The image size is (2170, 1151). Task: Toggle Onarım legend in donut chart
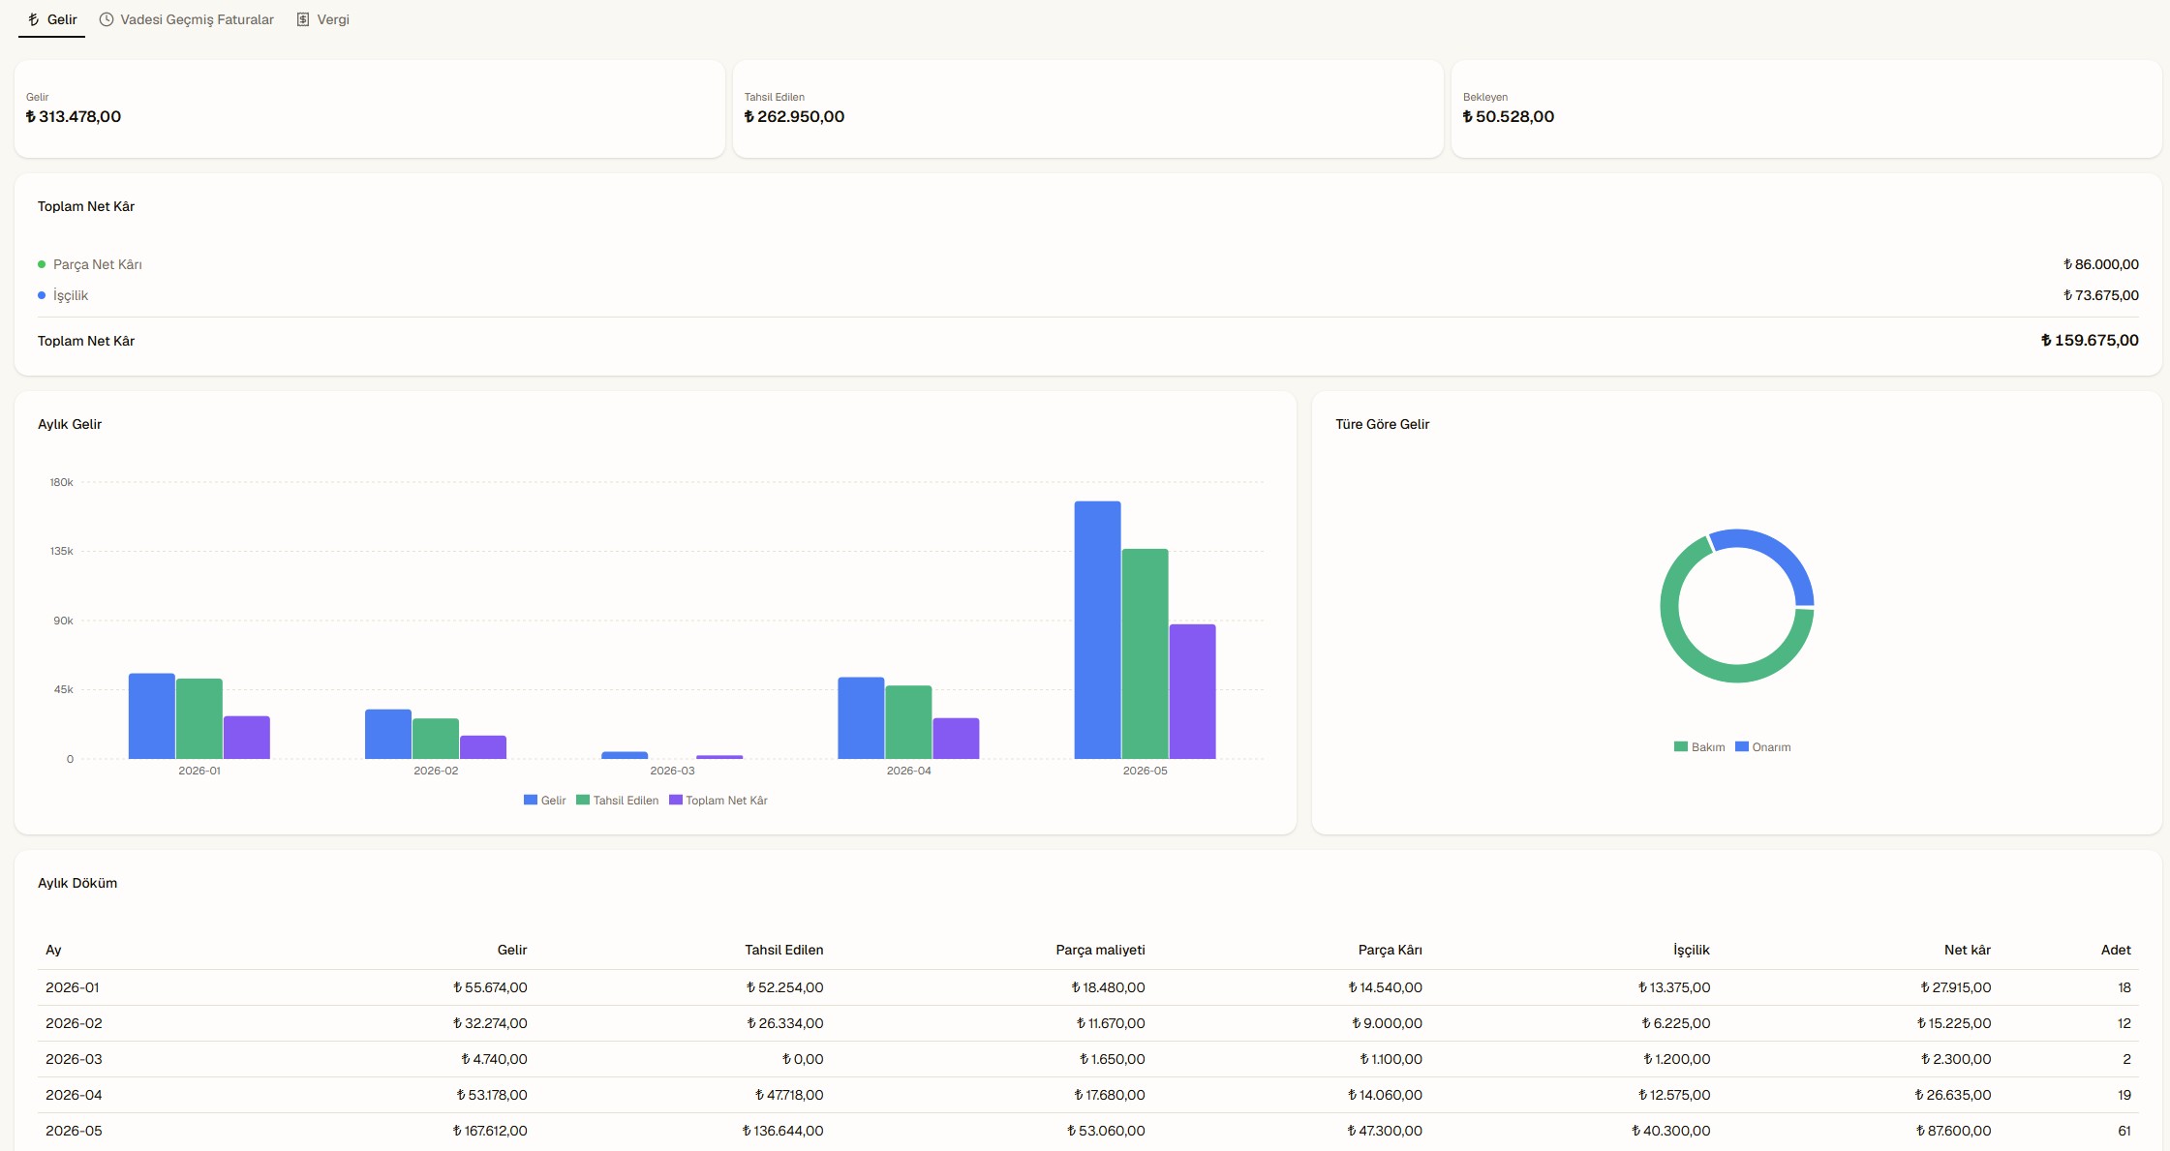[x=1763, y=747]
